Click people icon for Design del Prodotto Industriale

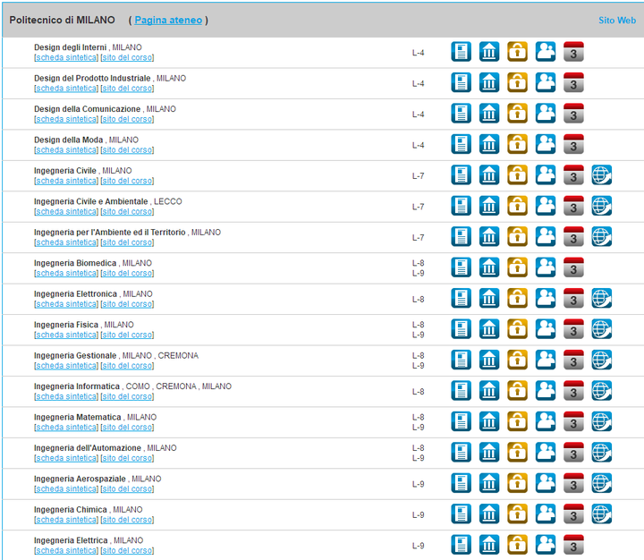pos(546,82)
